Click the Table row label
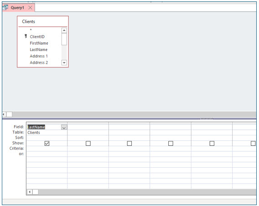Viewport: 259px width, 206px height. 18,132
